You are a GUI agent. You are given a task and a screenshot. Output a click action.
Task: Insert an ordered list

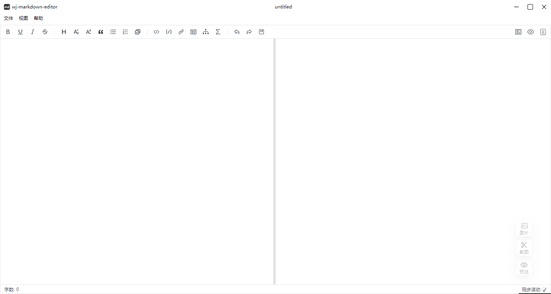click(x=125, y=32)
